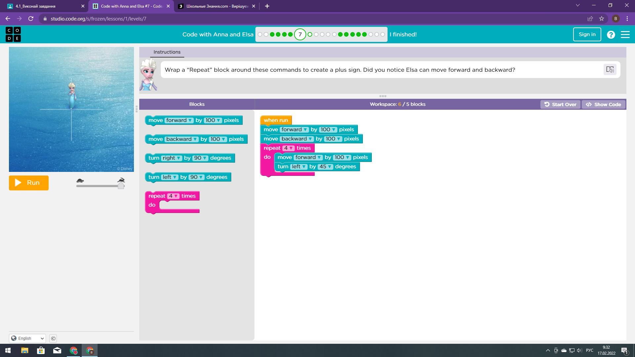Click the Workspace 6 / 5 blocks counter
Viewport: 635px width, 357px height.
click(398, 104)
